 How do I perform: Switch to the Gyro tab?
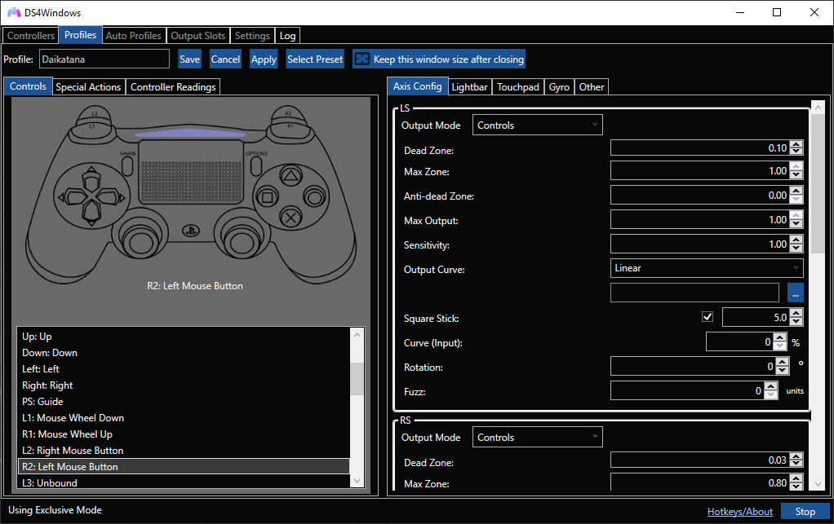[558, 86]
